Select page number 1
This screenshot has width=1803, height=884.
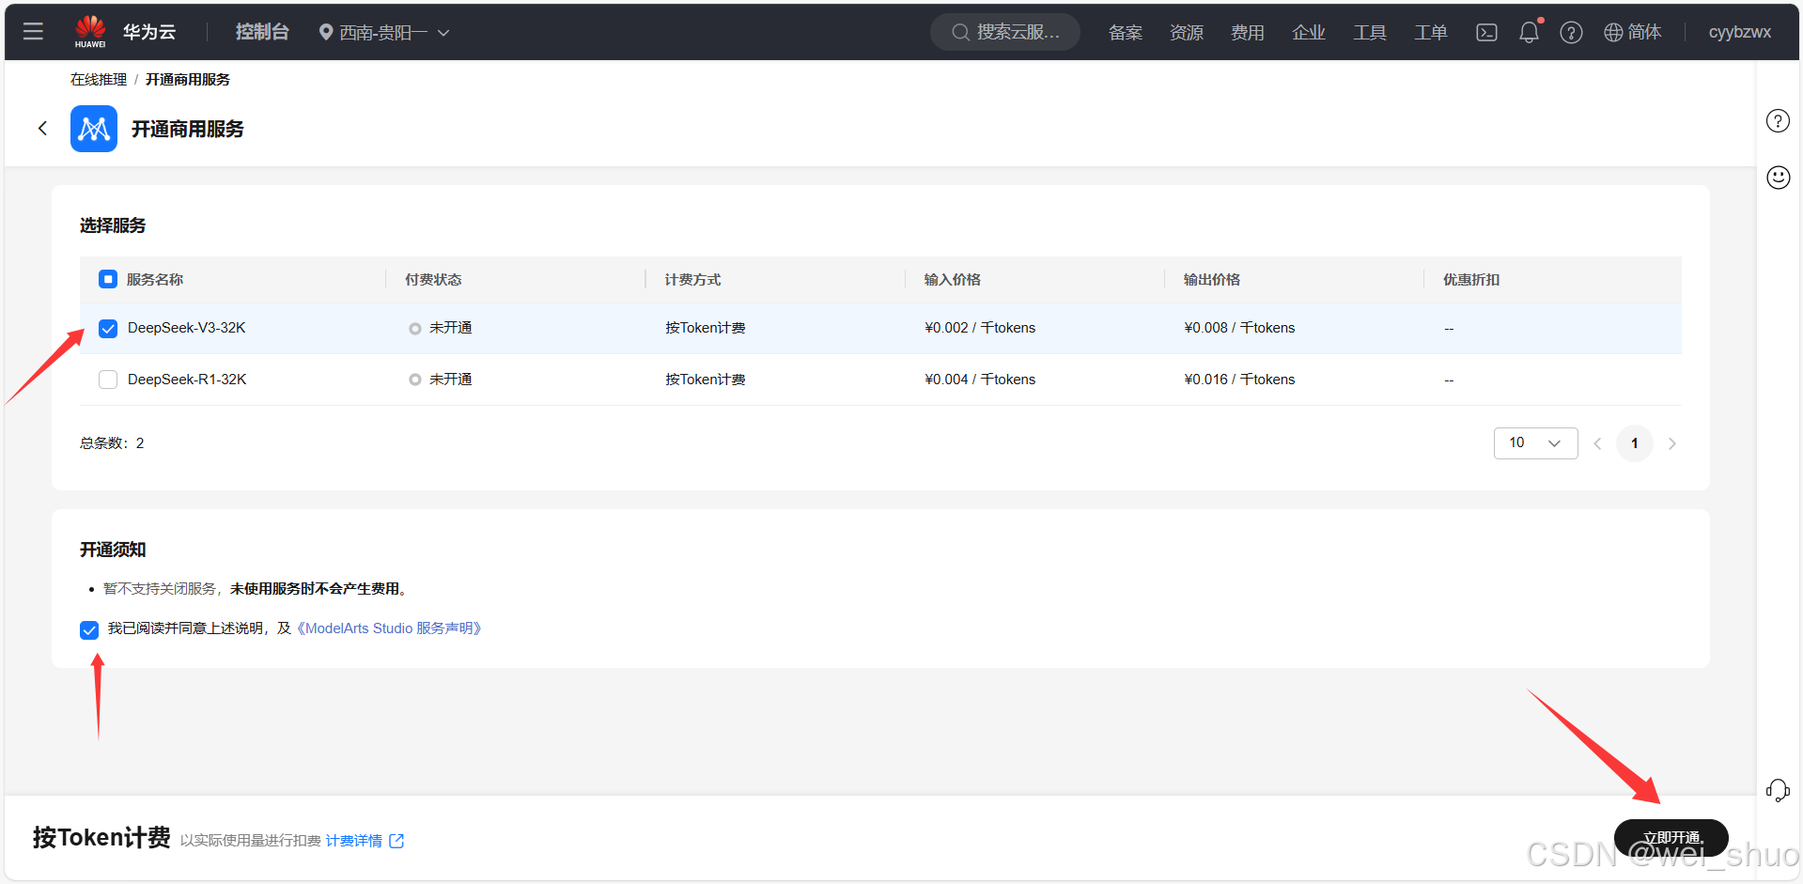pyautogui.click(x=1635, y=443)
